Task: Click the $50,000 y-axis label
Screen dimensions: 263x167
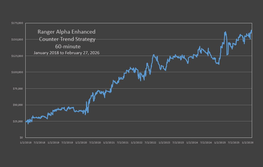Action: 19,105
